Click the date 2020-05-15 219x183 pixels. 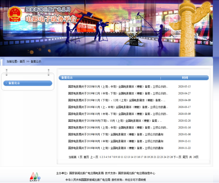tap(185, 87)
